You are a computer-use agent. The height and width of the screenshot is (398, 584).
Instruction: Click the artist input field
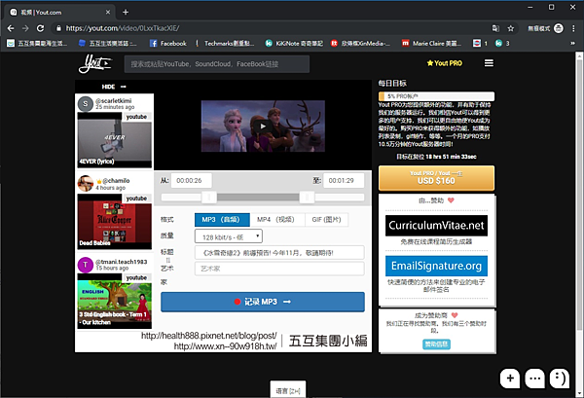point(279,269)
